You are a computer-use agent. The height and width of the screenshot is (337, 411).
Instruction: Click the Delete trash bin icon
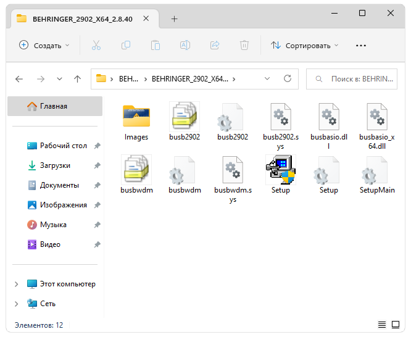(x=244, y=45)
